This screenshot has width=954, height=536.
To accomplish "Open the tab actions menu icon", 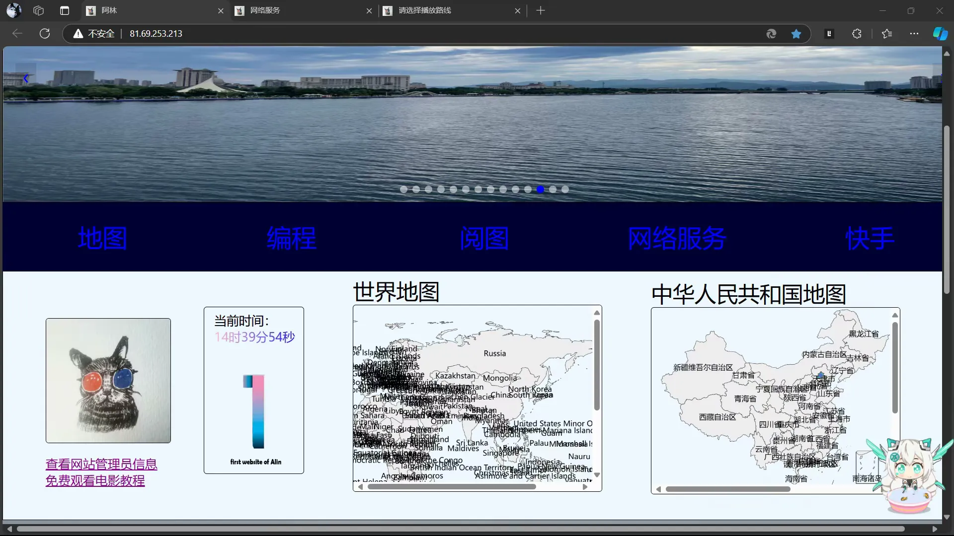I will pyautogui.click(x=65, y=10).
